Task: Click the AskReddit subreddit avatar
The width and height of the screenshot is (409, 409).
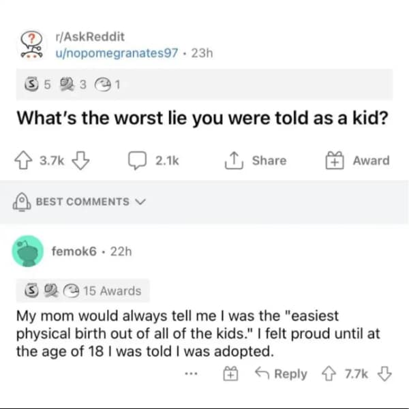Action: coord(30,44)
